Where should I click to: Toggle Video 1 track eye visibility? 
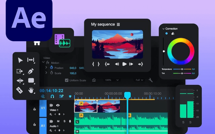click(58, 105)
